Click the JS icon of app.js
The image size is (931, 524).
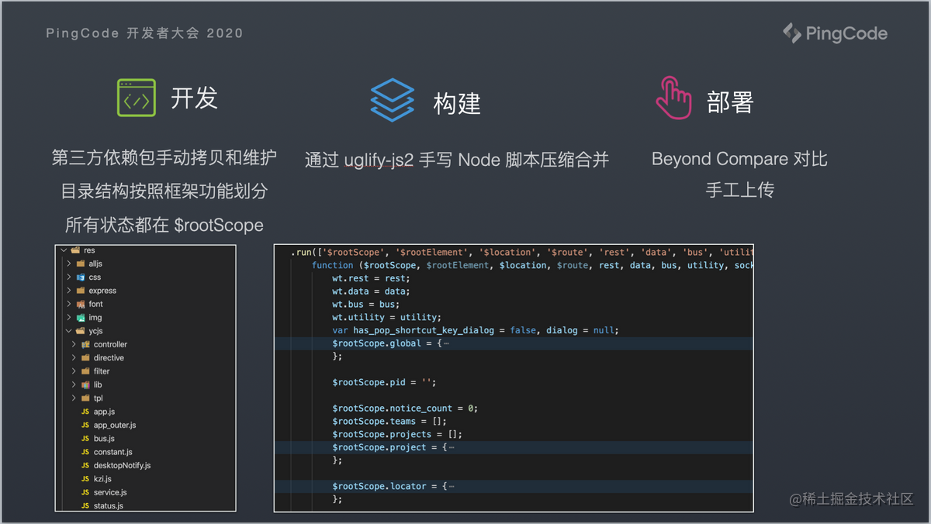click(85, 412)
